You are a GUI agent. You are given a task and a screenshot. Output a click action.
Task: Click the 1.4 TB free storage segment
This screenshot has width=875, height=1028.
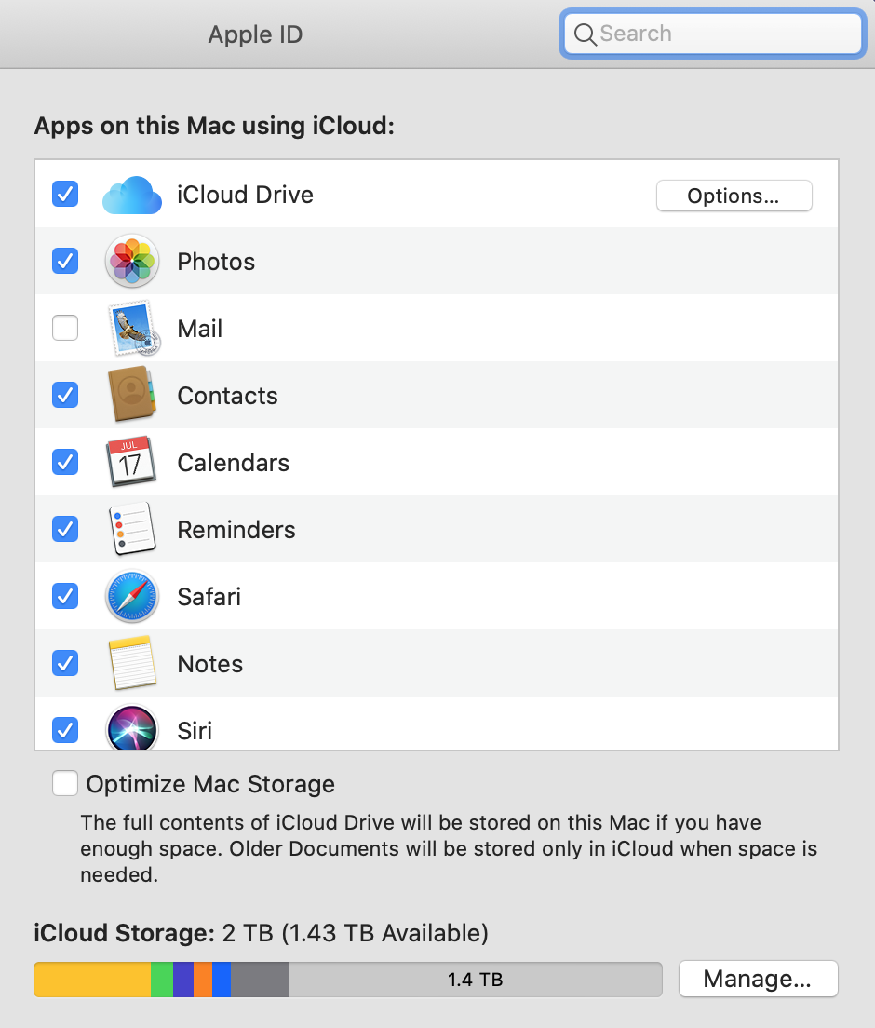[475, 980]
